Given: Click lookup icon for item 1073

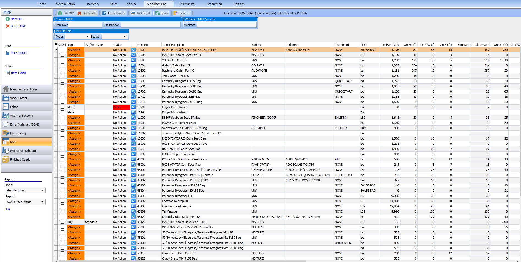Looking at the screenshot, I should (x=133, y=107).
